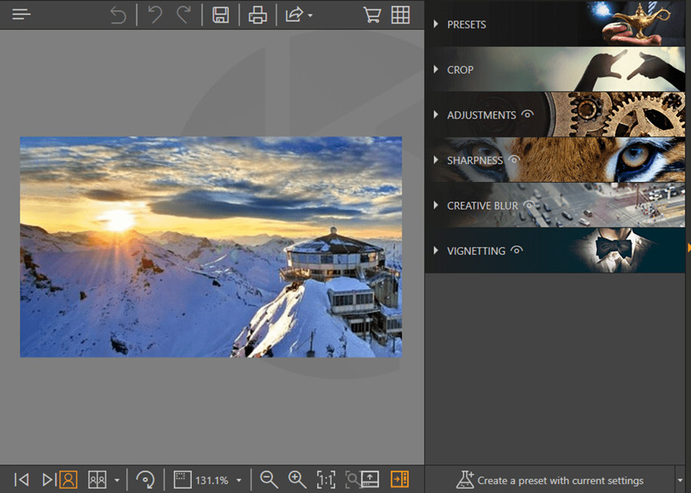This screenshot has width=691, height=493.
Task: Toggle Sharpness visibility eye
Action: (x=514, y=160)
